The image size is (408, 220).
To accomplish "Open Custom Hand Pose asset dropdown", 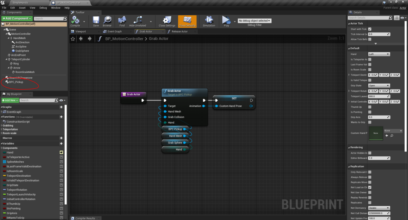I will click(393, 130).
